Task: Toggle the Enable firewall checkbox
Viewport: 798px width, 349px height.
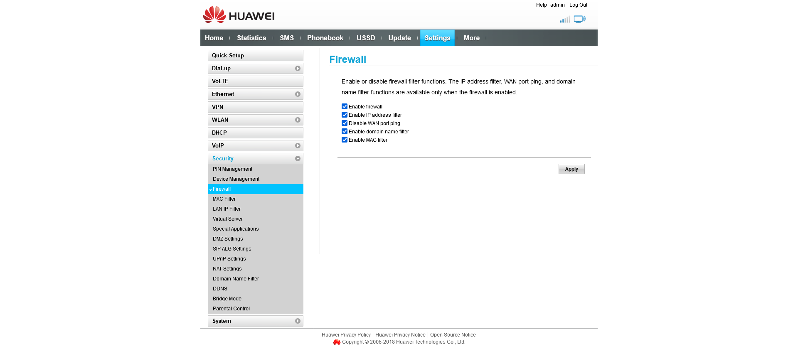Action: click(345, 106)
